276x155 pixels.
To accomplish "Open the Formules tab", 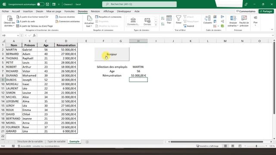I will 69,11.
